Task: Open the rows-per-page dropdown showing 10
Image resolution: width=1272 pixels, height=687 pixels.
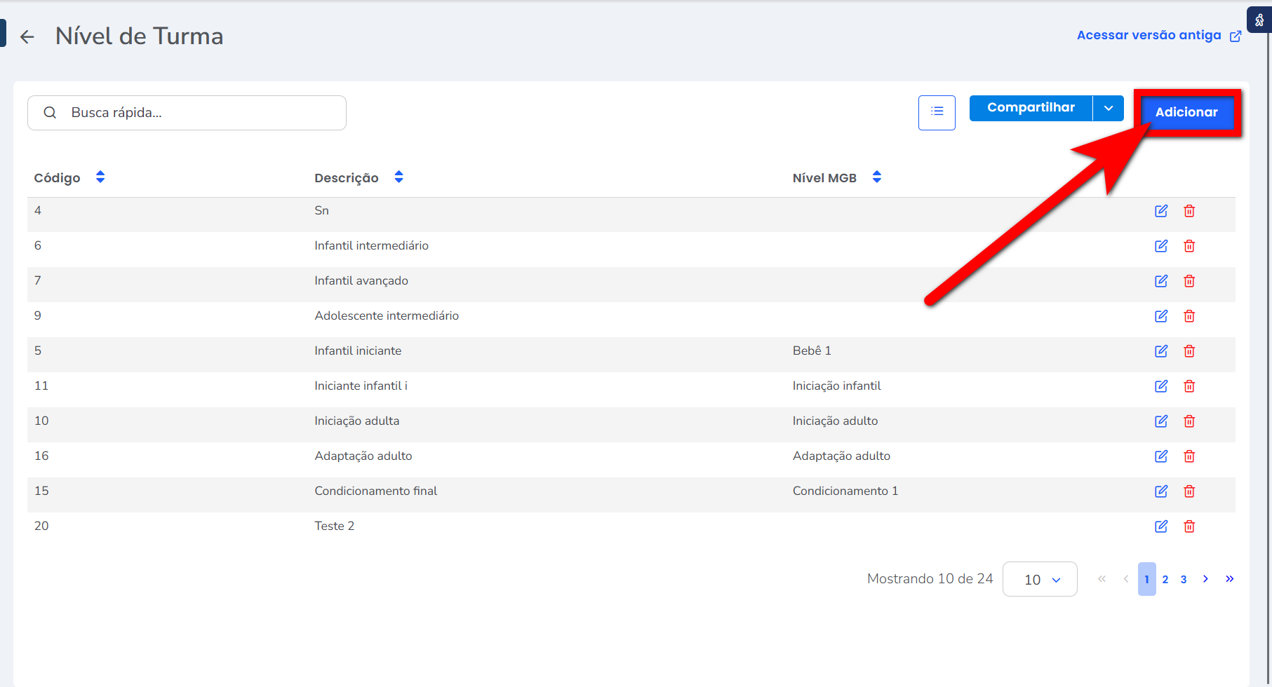Action: click(x=1040, y=579)
